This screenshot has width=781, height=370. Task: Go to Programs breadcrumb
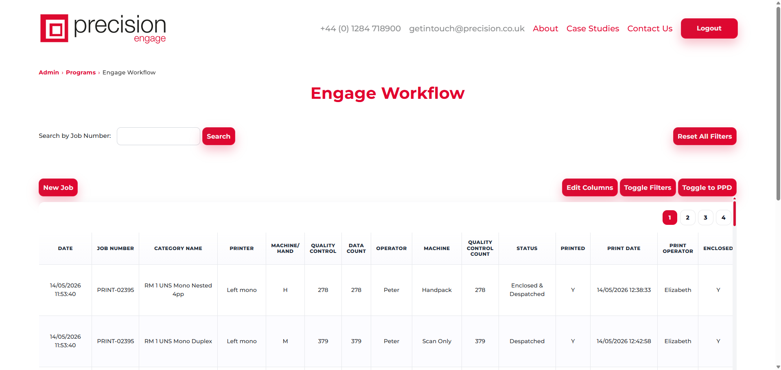tap(81, 72)
